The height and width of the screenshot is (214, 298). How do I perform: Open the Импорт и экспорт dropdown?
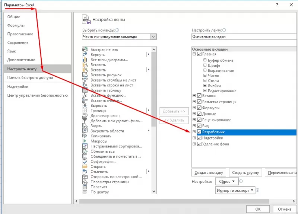click(235, 190)
